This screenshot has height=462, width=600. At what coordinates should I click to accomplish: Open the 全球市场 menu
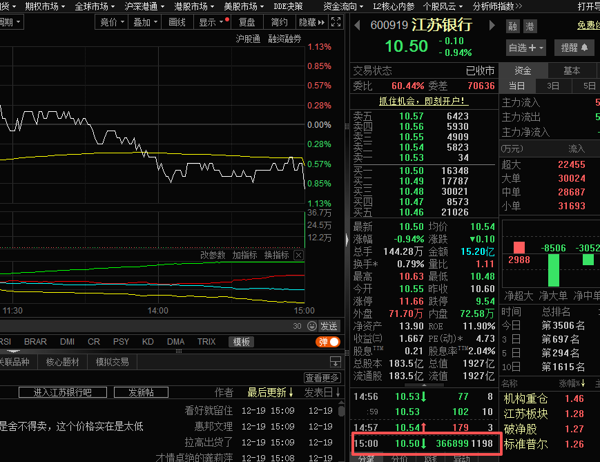pyautogui.click(x=95, y=6)
